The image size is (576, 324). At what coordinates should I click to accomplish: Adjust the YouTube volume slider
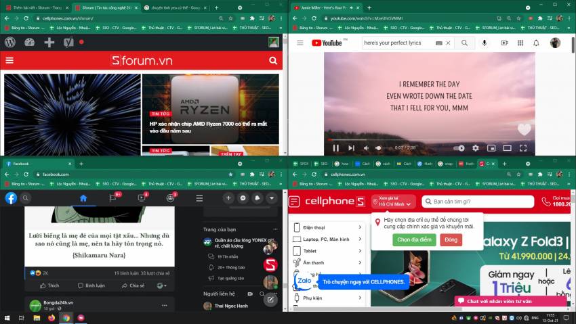(x=382, y=148)
